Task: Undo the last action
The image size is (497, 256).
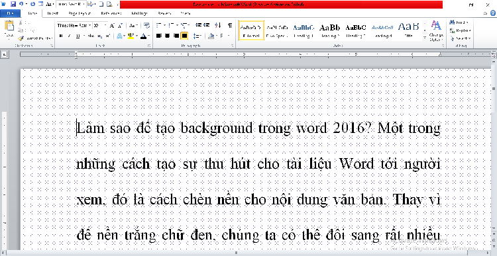Action: tap(21, 5)
